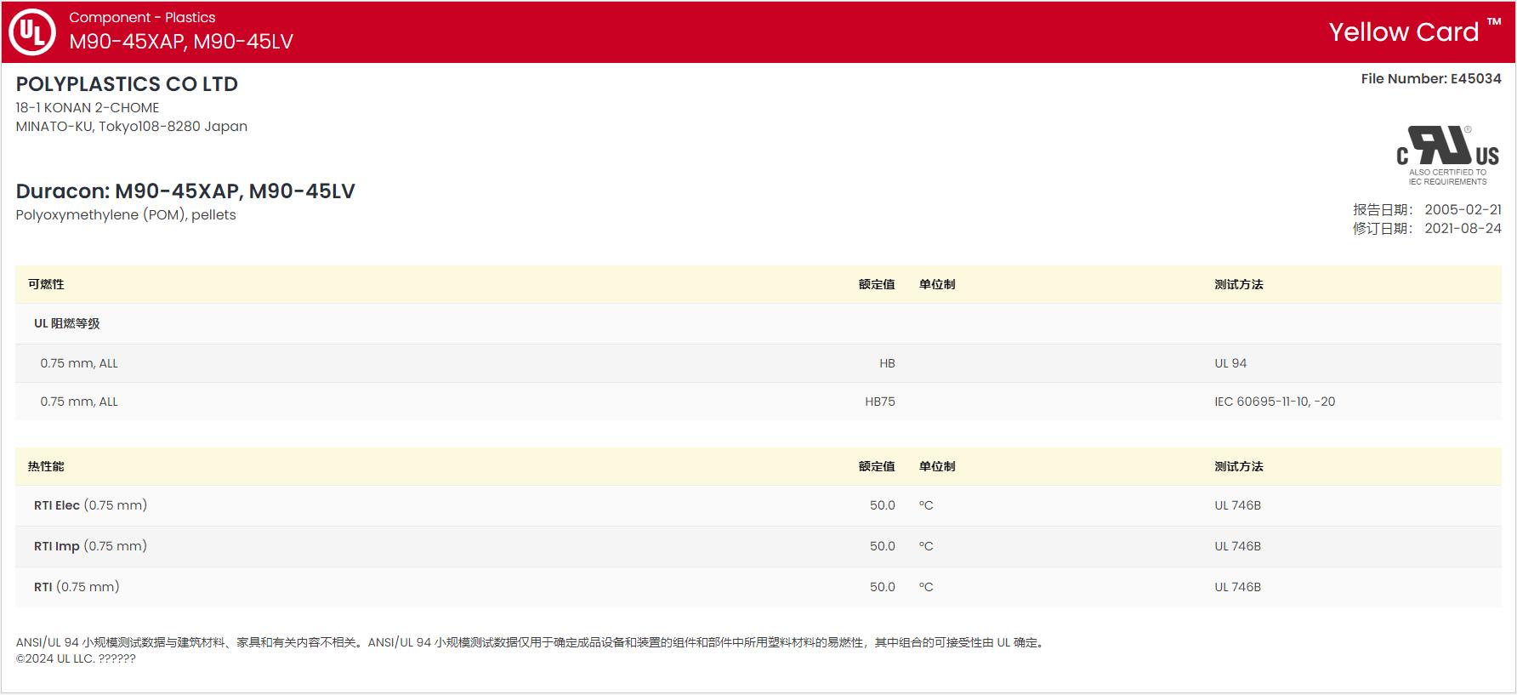
Task: Click the ©2024 UL LLC copyright line
Action: tap(76, 658)
